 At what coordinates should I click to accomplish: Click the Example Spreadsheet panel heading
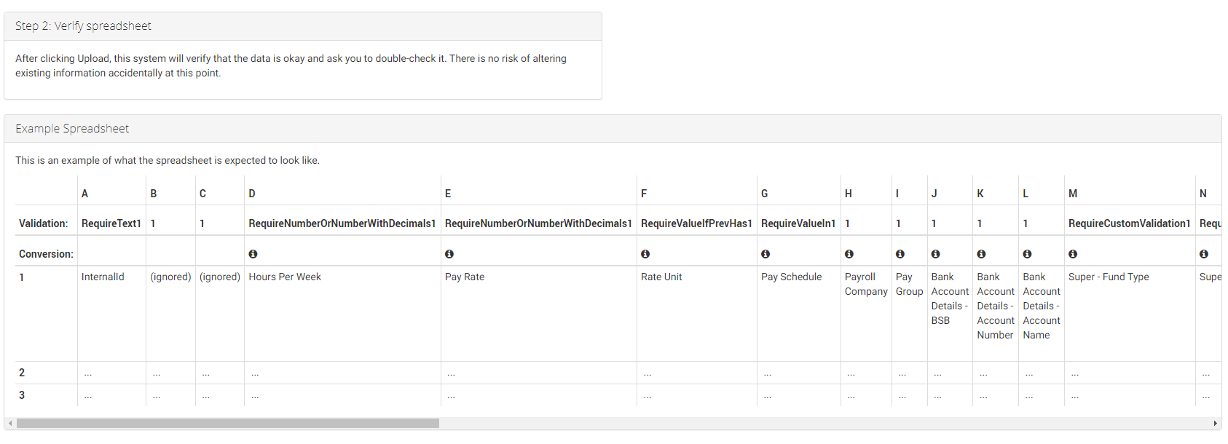coord(72,129)
